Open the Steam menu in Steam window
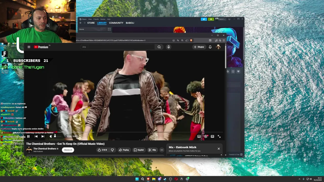Screen dimensions: 324x182 pyautogui.click(x=83, y=19)
